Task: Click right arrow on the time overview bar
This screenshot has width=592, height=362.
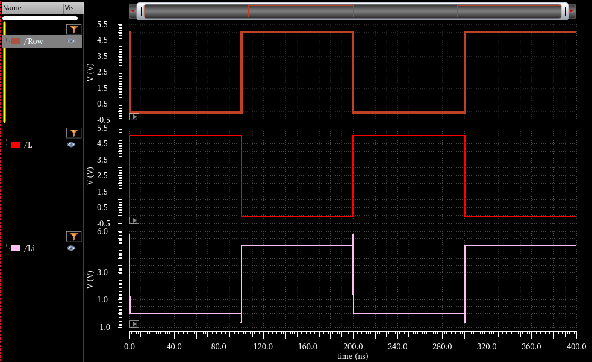Action: 571,11
